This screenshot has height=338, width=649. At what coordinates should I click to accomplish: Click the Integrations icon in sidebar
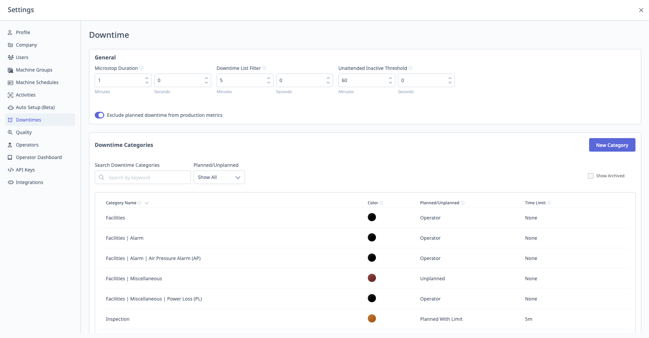[x=10, y=182]
